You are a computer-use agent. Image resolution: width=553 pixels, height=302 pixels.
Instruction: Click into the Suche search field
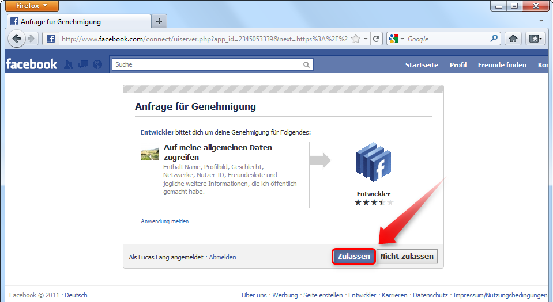pyautogui.click(x=206, y=64)
